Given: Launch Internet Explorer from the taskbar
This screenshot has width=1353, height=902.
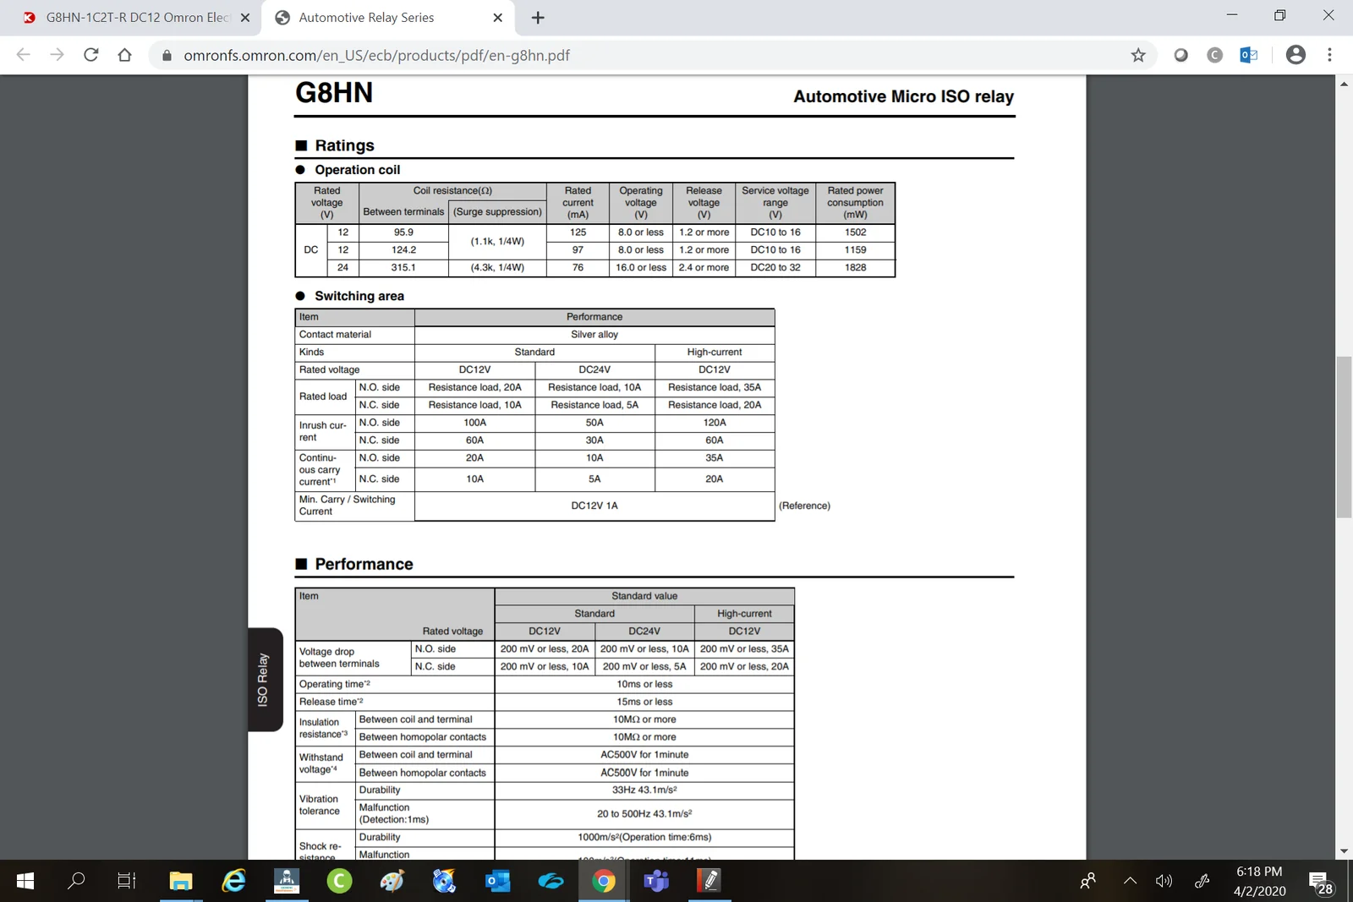Looking at the screenshot, I should click(x=233, y=881).
